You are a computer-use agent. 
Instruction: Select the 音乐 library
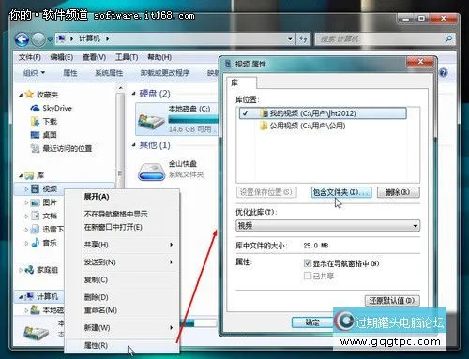(43, 243)
